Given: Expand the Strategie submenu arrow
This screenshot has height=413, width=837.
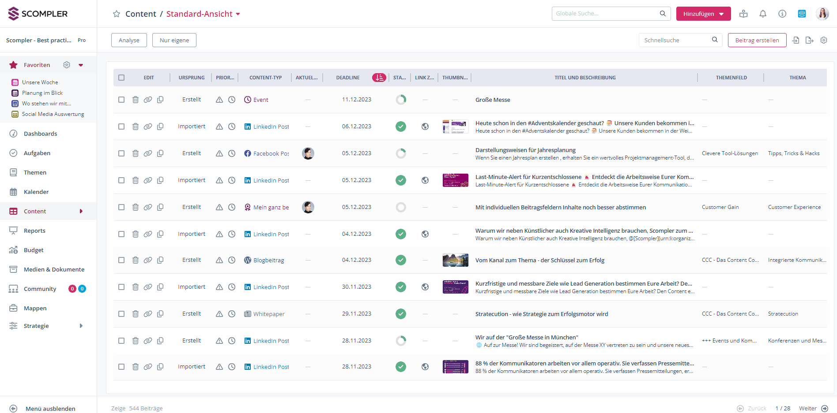Looking at the screenshot, I should pos(81,326).
